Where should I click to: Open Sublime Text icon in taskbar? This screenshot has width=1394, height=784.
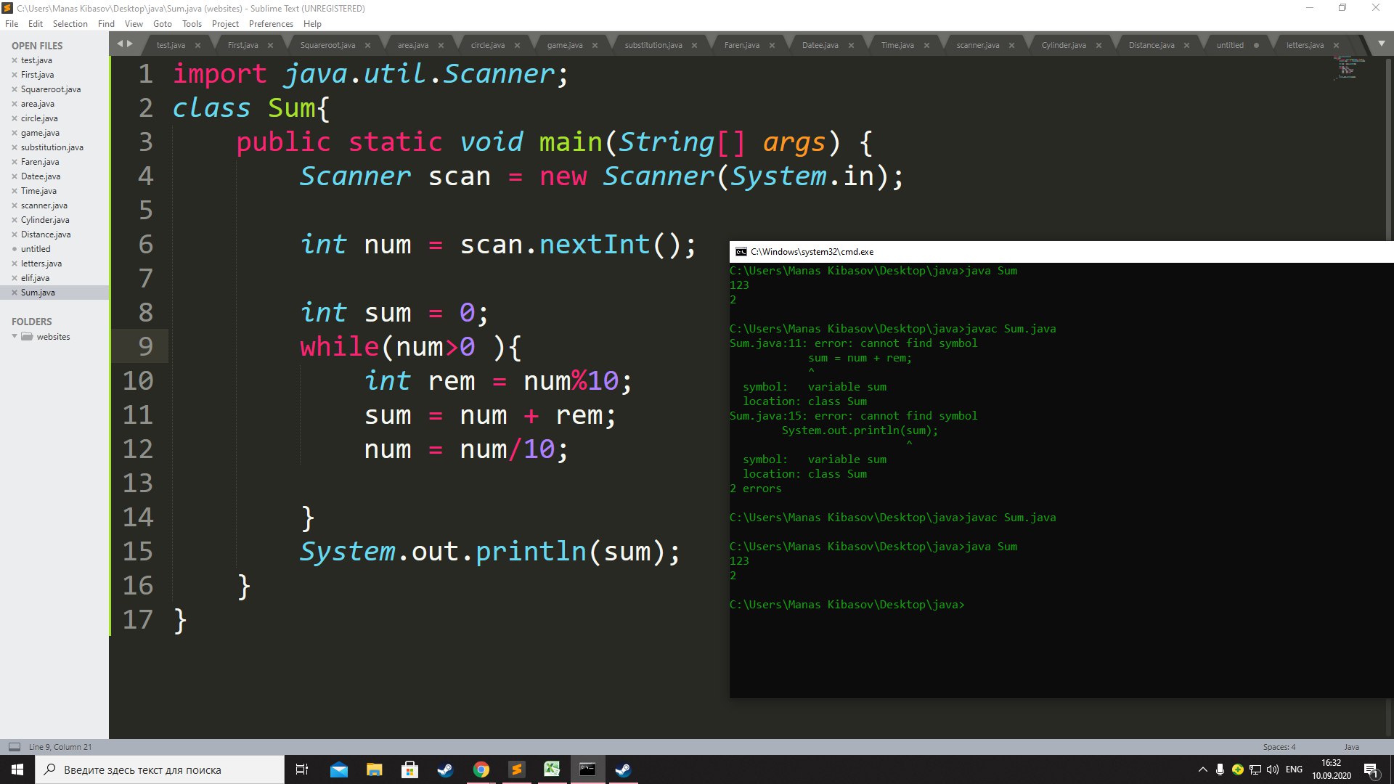pyautogui.click(x=516, y=769)
